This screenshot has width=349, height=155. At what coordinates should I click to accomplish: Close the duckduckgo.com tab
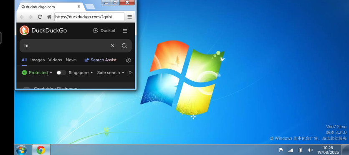[79, 7]
